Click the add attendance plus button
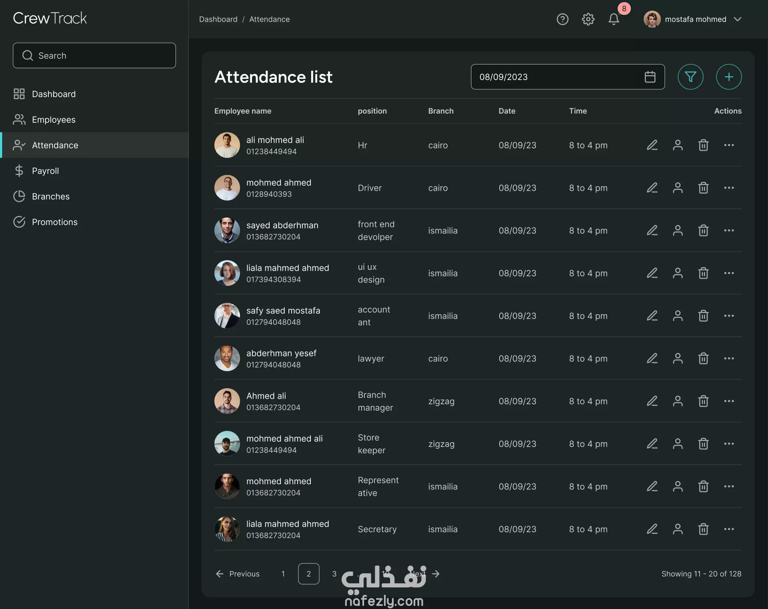The width and height of the screenshot is (768, 609). [x=729, y=77]
